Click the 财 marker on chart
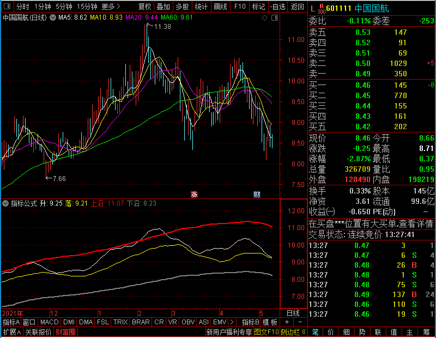The height and width of the screenshot is (338, 436). pos(257,195)
